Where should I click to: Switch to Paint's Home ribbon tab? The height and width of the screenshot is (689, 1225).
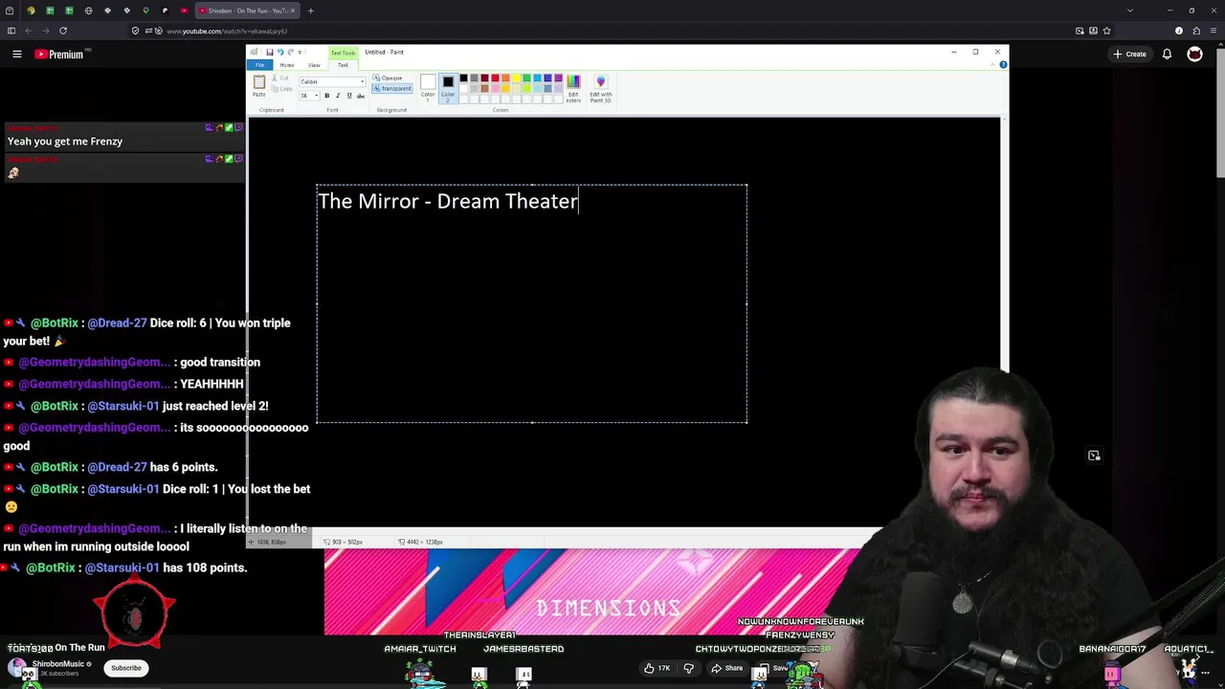pyautogui.click(x=286, y=65)
